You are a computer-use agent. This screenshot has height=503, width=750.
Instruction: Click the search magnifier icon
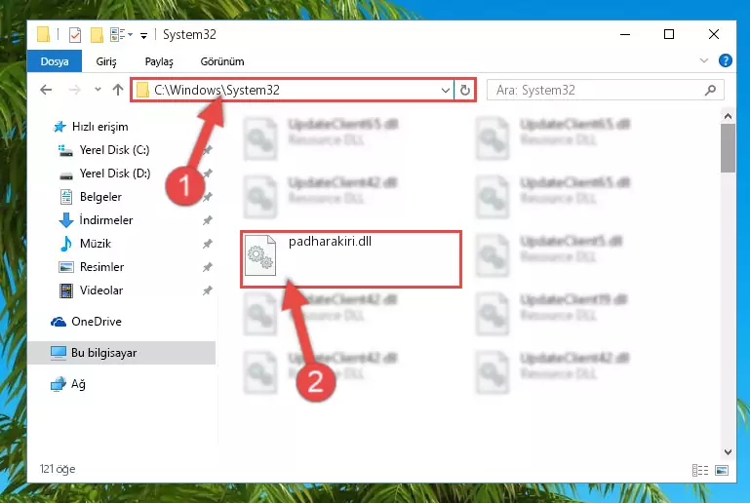711,90
